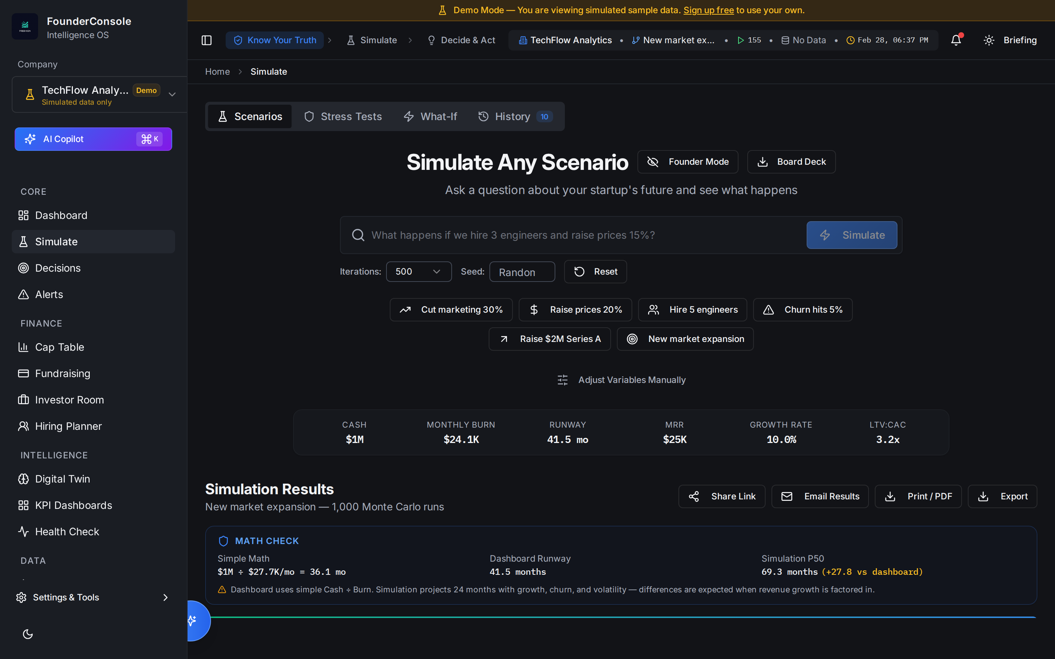This screenshot has height=659, width=1055.
Task: Open the notifications bell
Action: coord(956,40)
